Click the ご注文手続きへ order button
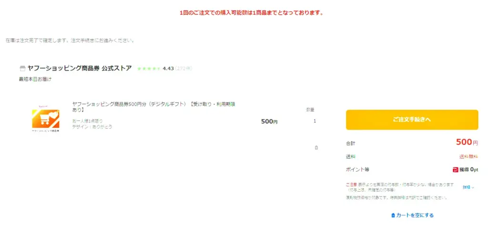The image size is (488, 236). [412, 120]
